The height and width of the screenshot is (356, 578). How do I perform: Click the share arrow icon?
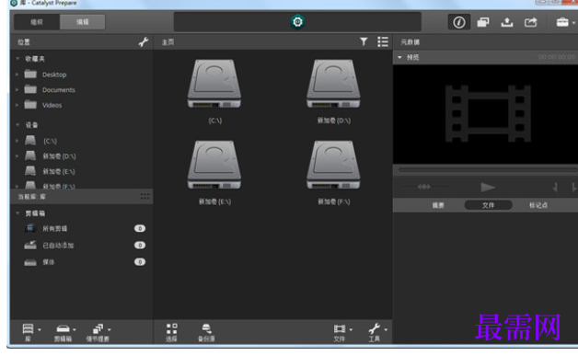(x=530, y=22)
